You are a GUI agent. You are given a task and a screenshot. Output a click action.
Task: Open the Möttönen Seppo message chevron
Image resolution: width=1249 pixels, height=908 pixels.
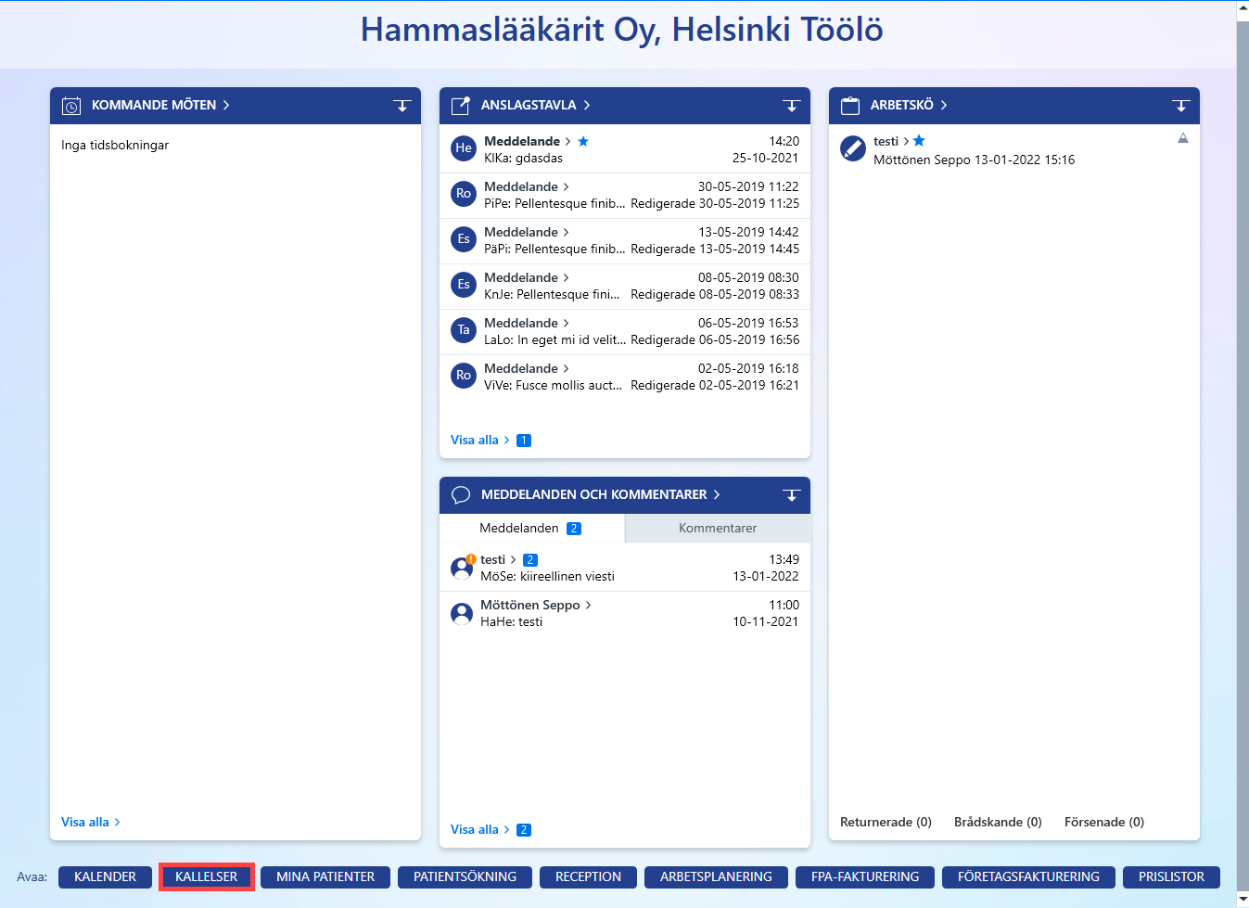[x=588, y=605]
